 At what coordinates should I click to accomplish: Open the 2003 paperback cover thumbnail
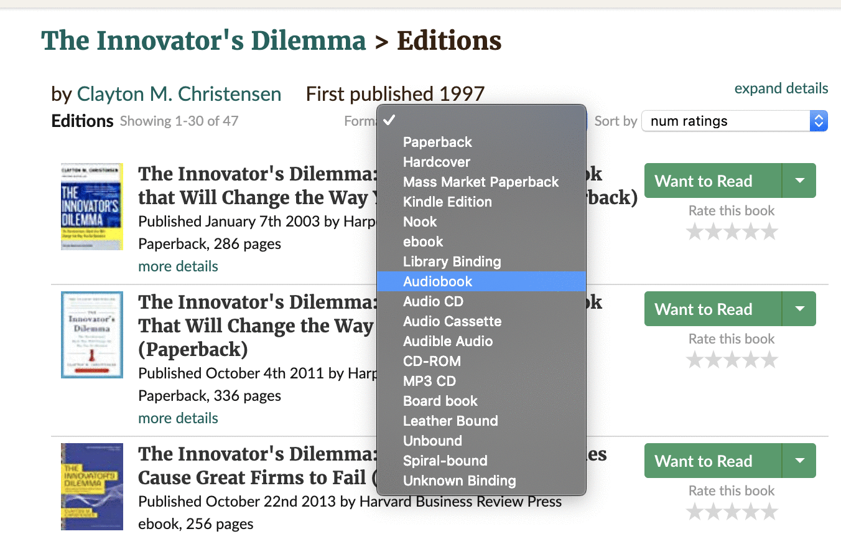tap(92, 207)
